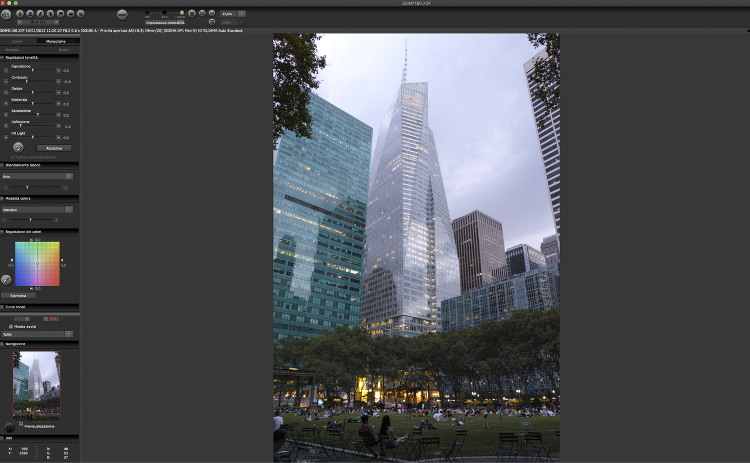Viewport: 750px width, 463px height.
Task: Decrease Esposizione with minus button
Action: point(6,70)
